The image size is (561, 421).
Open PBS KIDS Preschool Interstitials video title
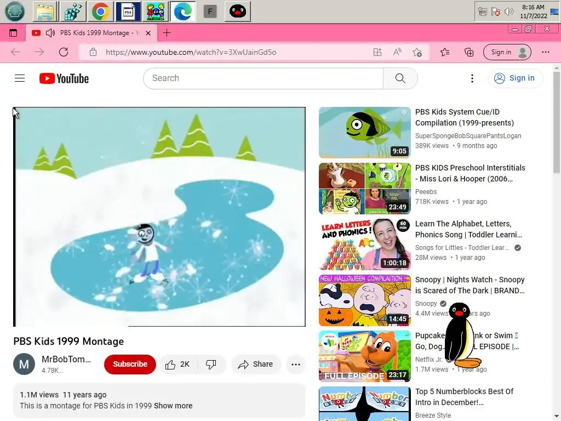(x=470, y=173)
